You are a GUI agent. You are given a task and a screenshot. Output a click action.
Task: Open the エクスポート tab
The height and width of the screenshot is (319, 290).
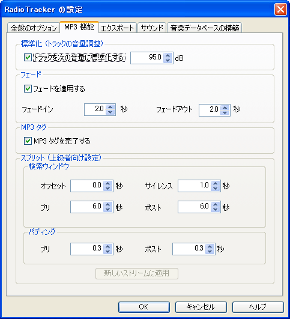coord(117,28)
